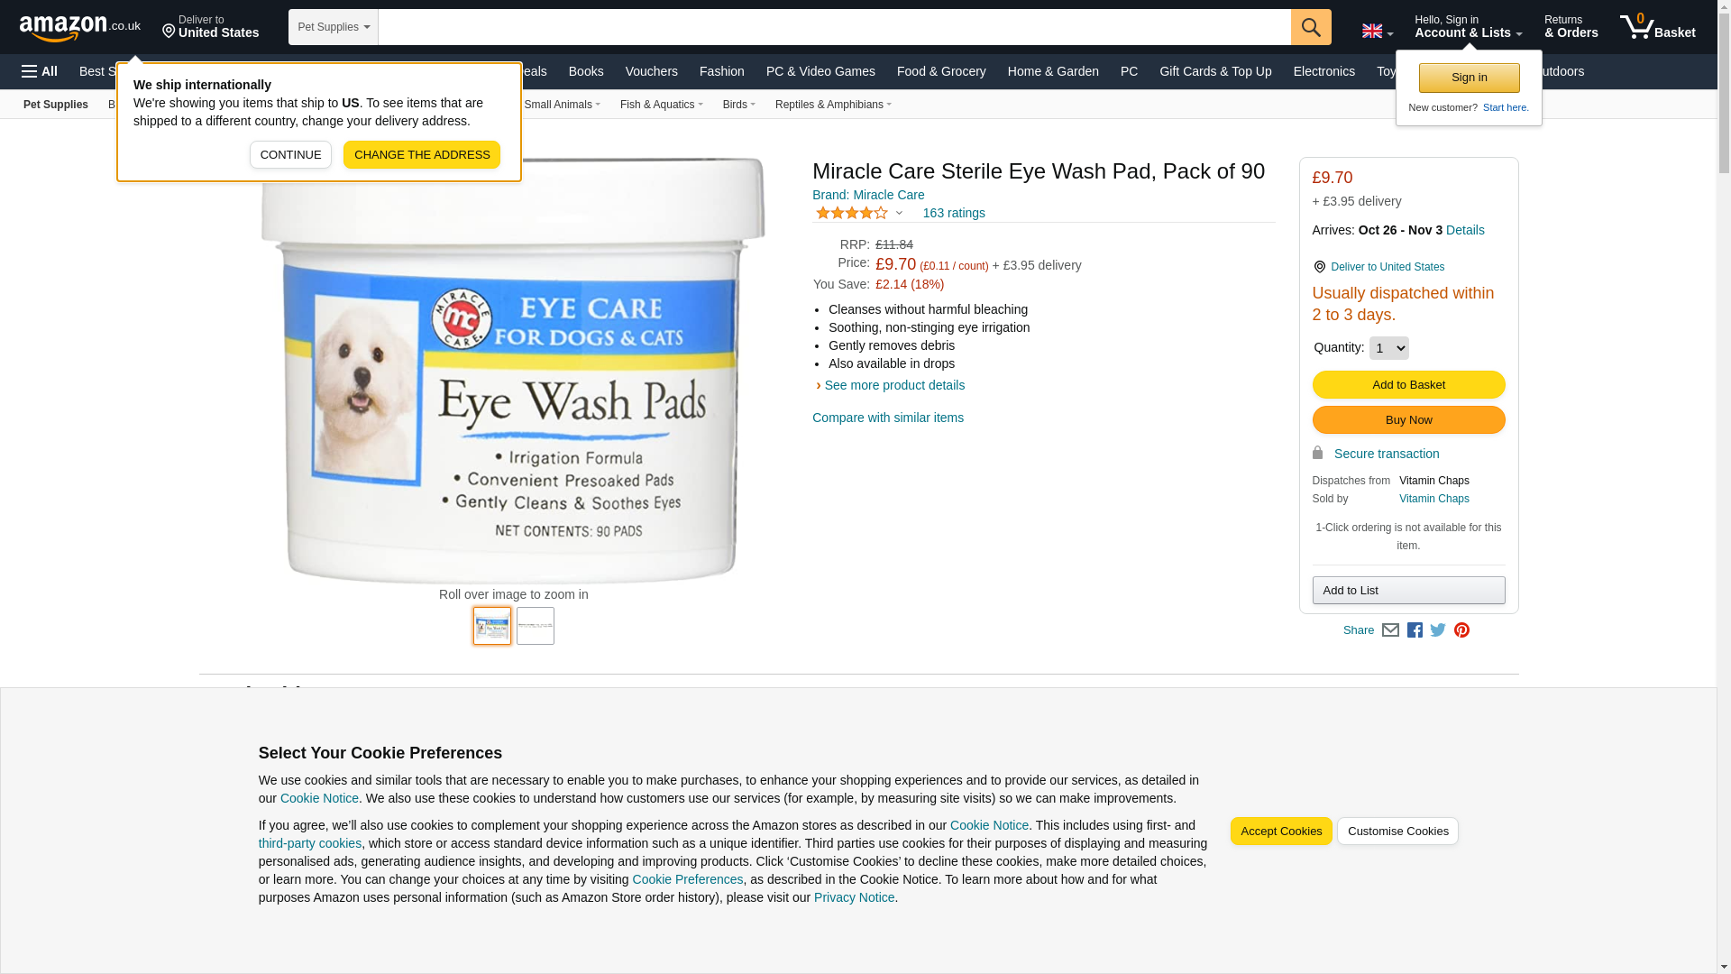This screenshot has width=1731, height=974.
Task: Click the Add to Basket button
Action: pos(1408,385)
